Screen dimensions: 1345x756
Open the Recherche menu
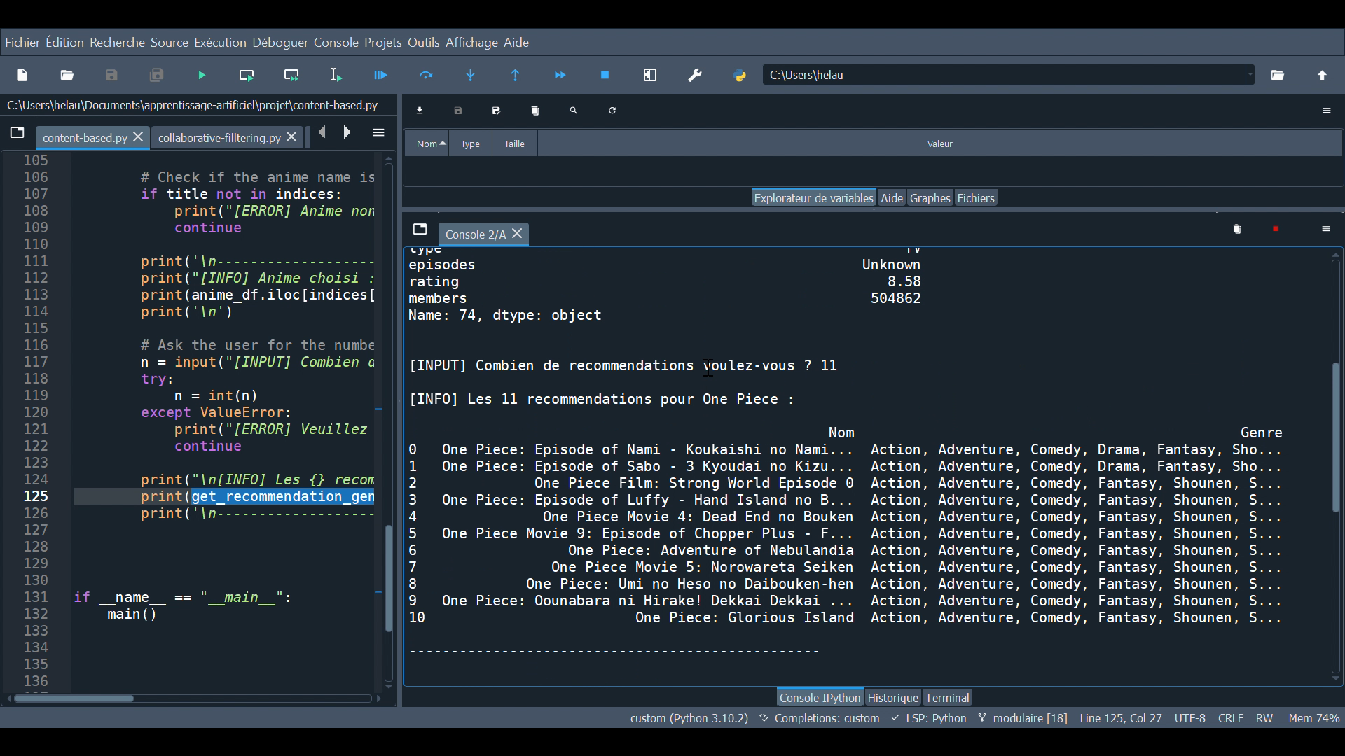click(x=117, y=43)
